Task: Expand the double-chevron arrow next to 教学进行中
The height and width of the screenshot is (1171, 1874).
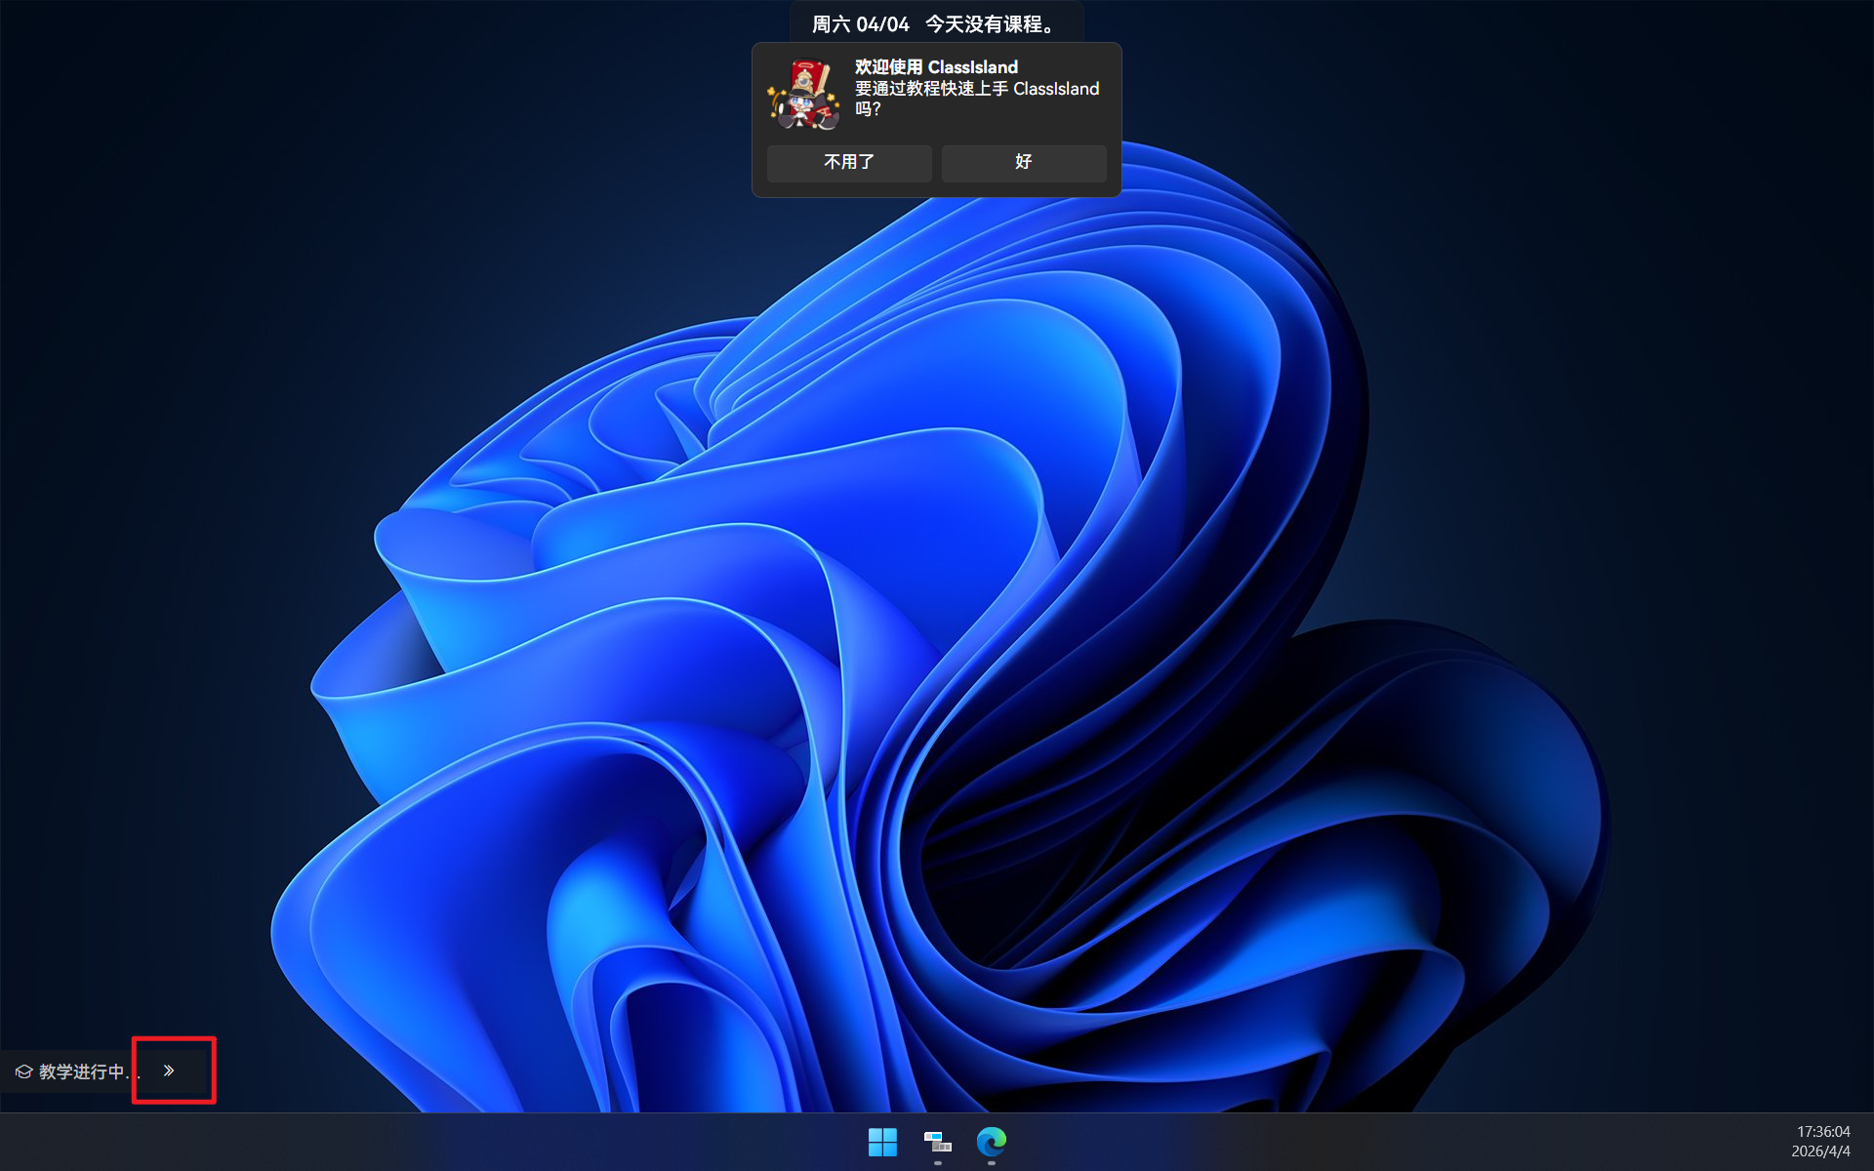Action: pos(169,1070)
